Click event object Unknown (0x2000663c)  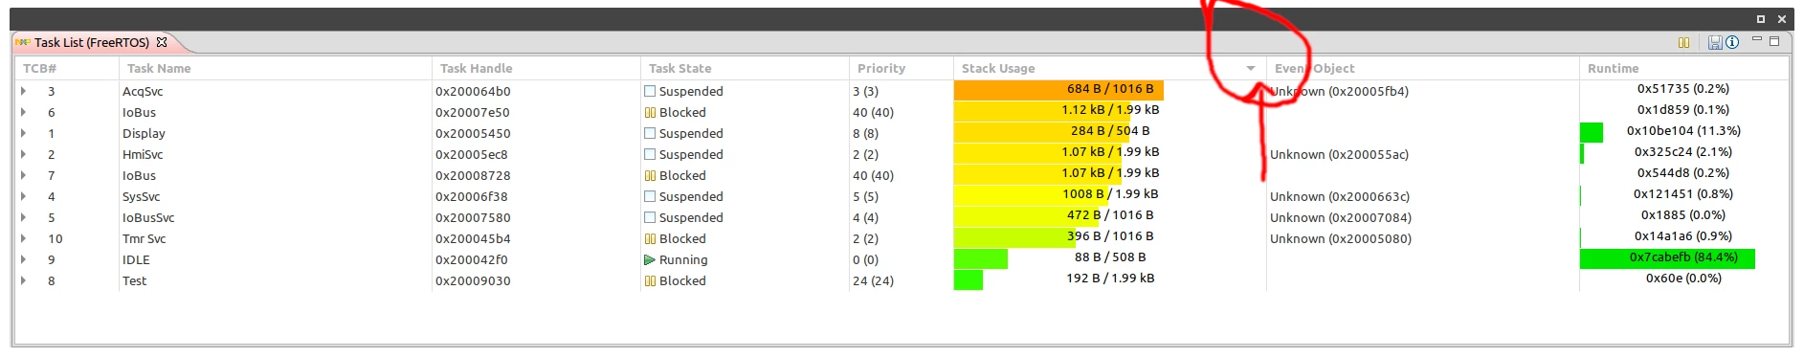[x=1340, y=196]
